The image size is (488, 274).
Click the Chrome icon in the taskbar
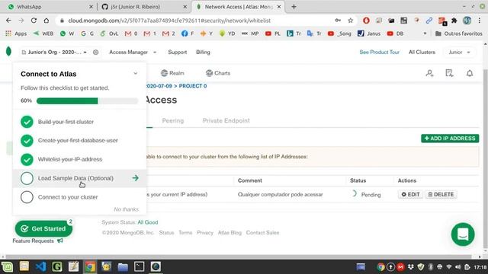[x=90, y=266]
